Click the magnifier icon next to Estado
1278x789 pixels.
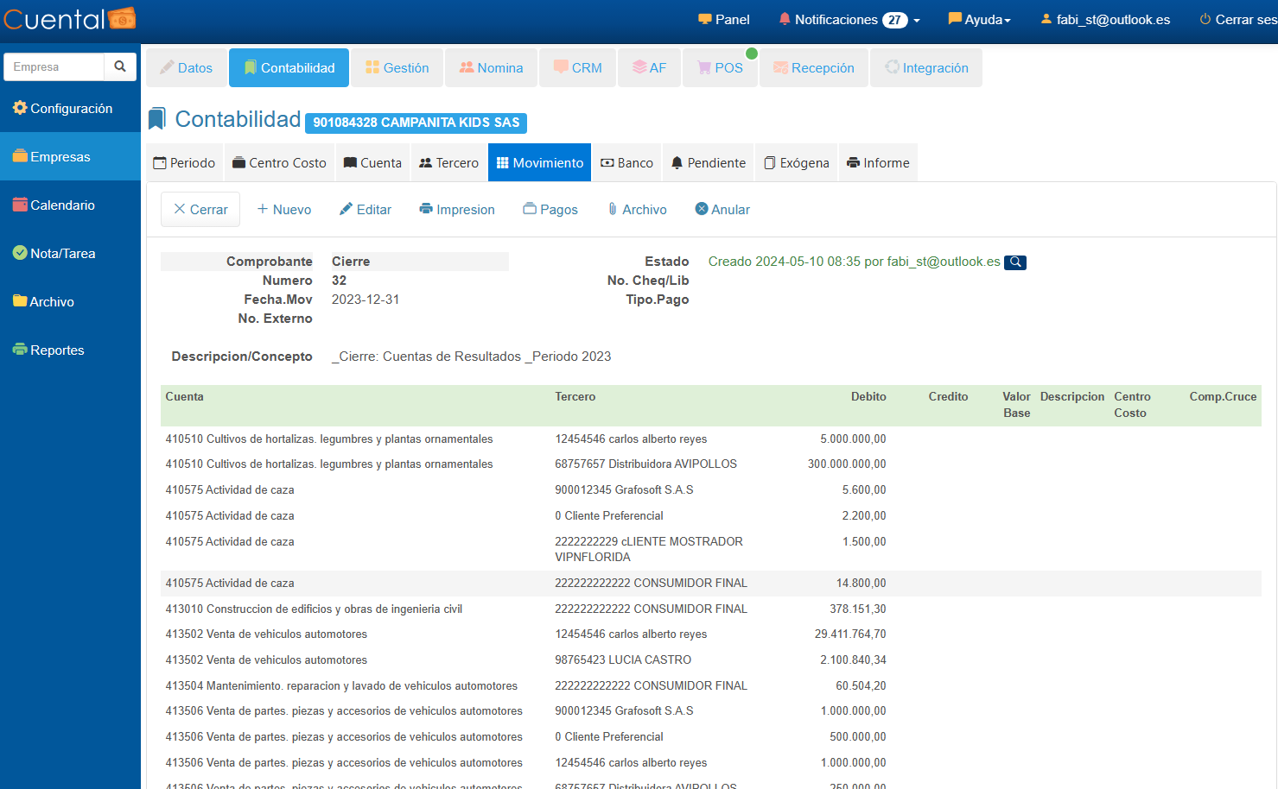(x=1015, y=262)
